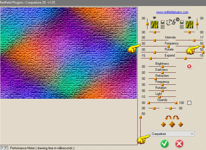Viewport: 206px width, 150px height.
Task: Click the redo curved arrow icon
Action: point(176,118)
